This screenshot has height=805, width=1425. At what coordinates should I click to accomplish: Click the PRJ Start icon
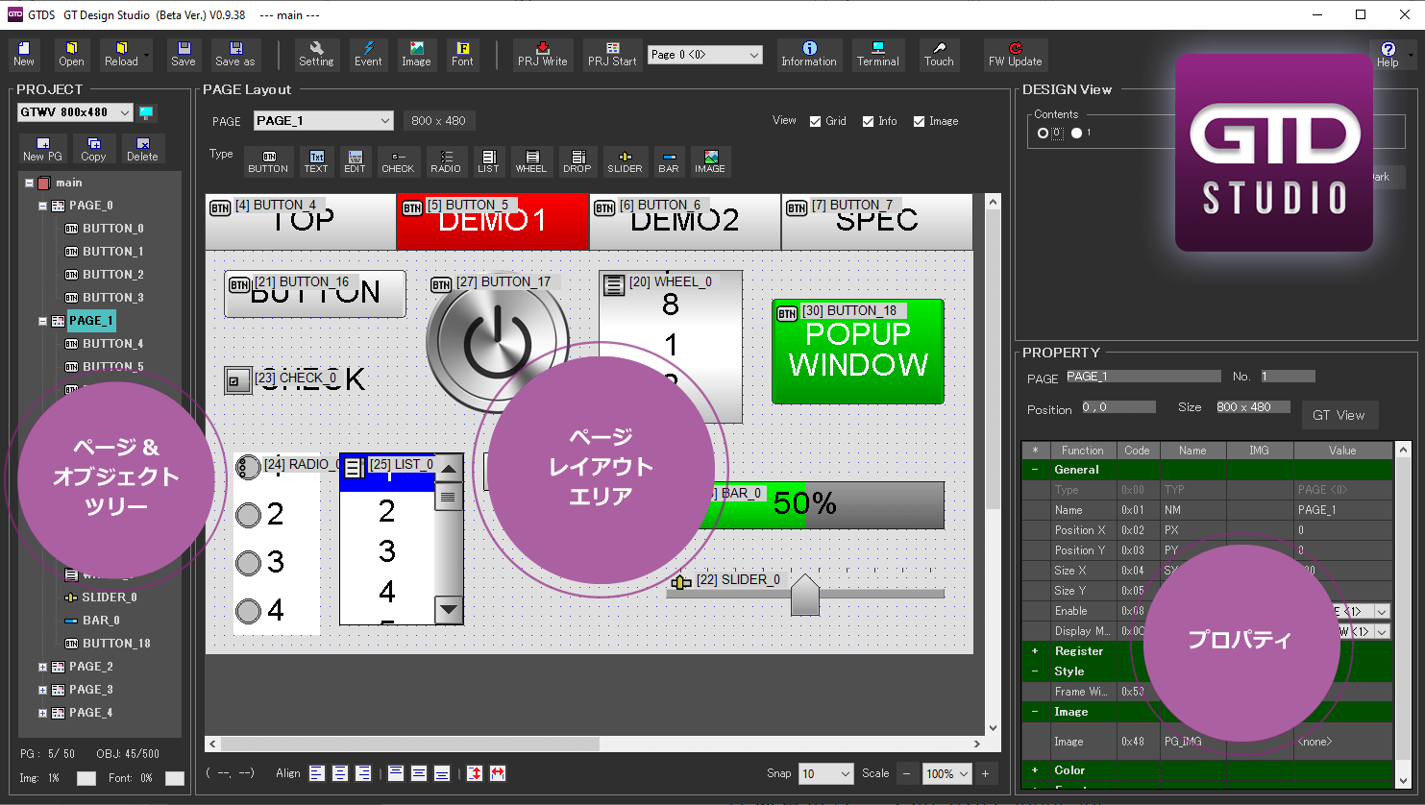point(612,55)
